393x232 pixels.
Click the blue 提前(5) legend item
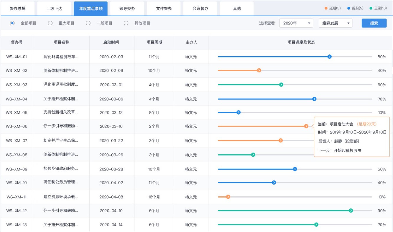click(x=355, y=8)
